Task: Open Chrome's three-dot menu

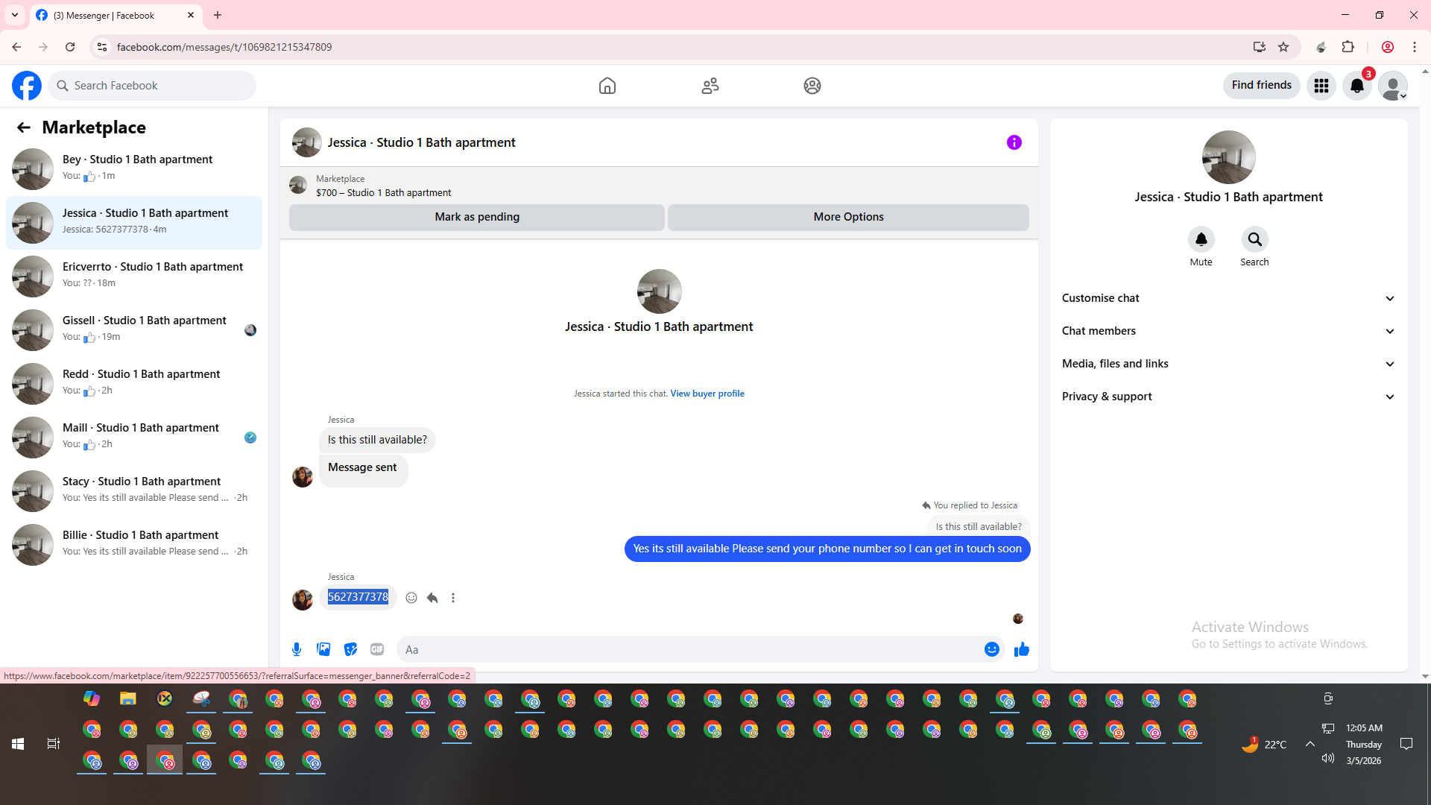Action: tap(1415, 47)
